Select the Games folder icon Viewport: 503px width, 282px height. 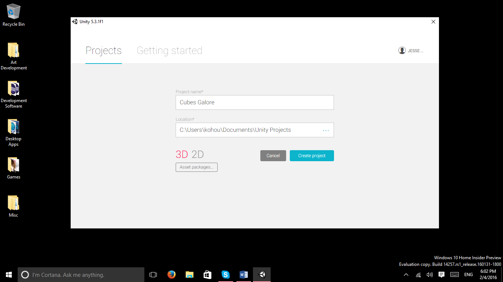(14, 168)
